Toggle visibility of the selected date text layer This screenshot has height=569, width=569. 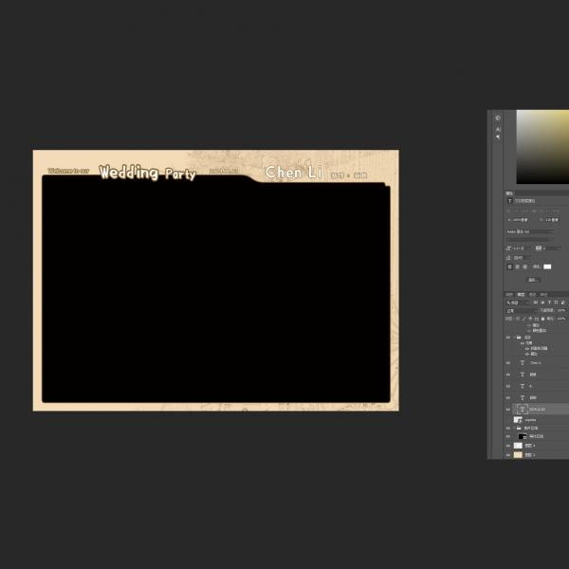[508, 409]
